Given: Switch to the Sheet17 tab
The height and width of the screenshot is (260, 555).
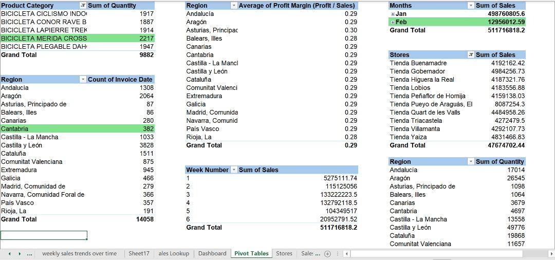Looking at the screenshot, I should point(139,253).
